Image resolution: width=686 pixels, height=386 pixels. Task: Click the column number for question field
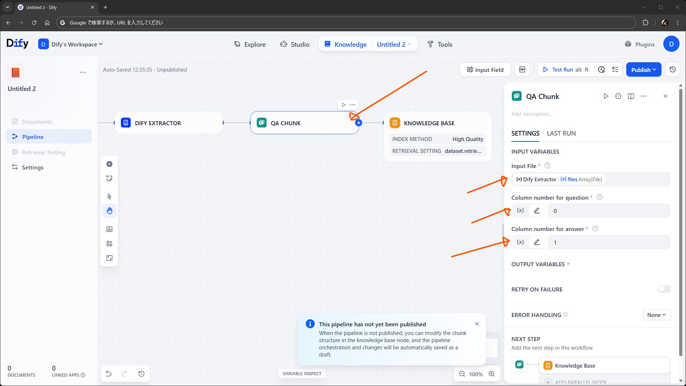[609, 211]
